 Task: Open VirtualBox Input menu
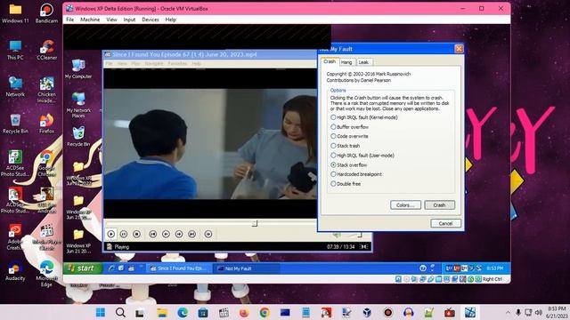[129, 20]
